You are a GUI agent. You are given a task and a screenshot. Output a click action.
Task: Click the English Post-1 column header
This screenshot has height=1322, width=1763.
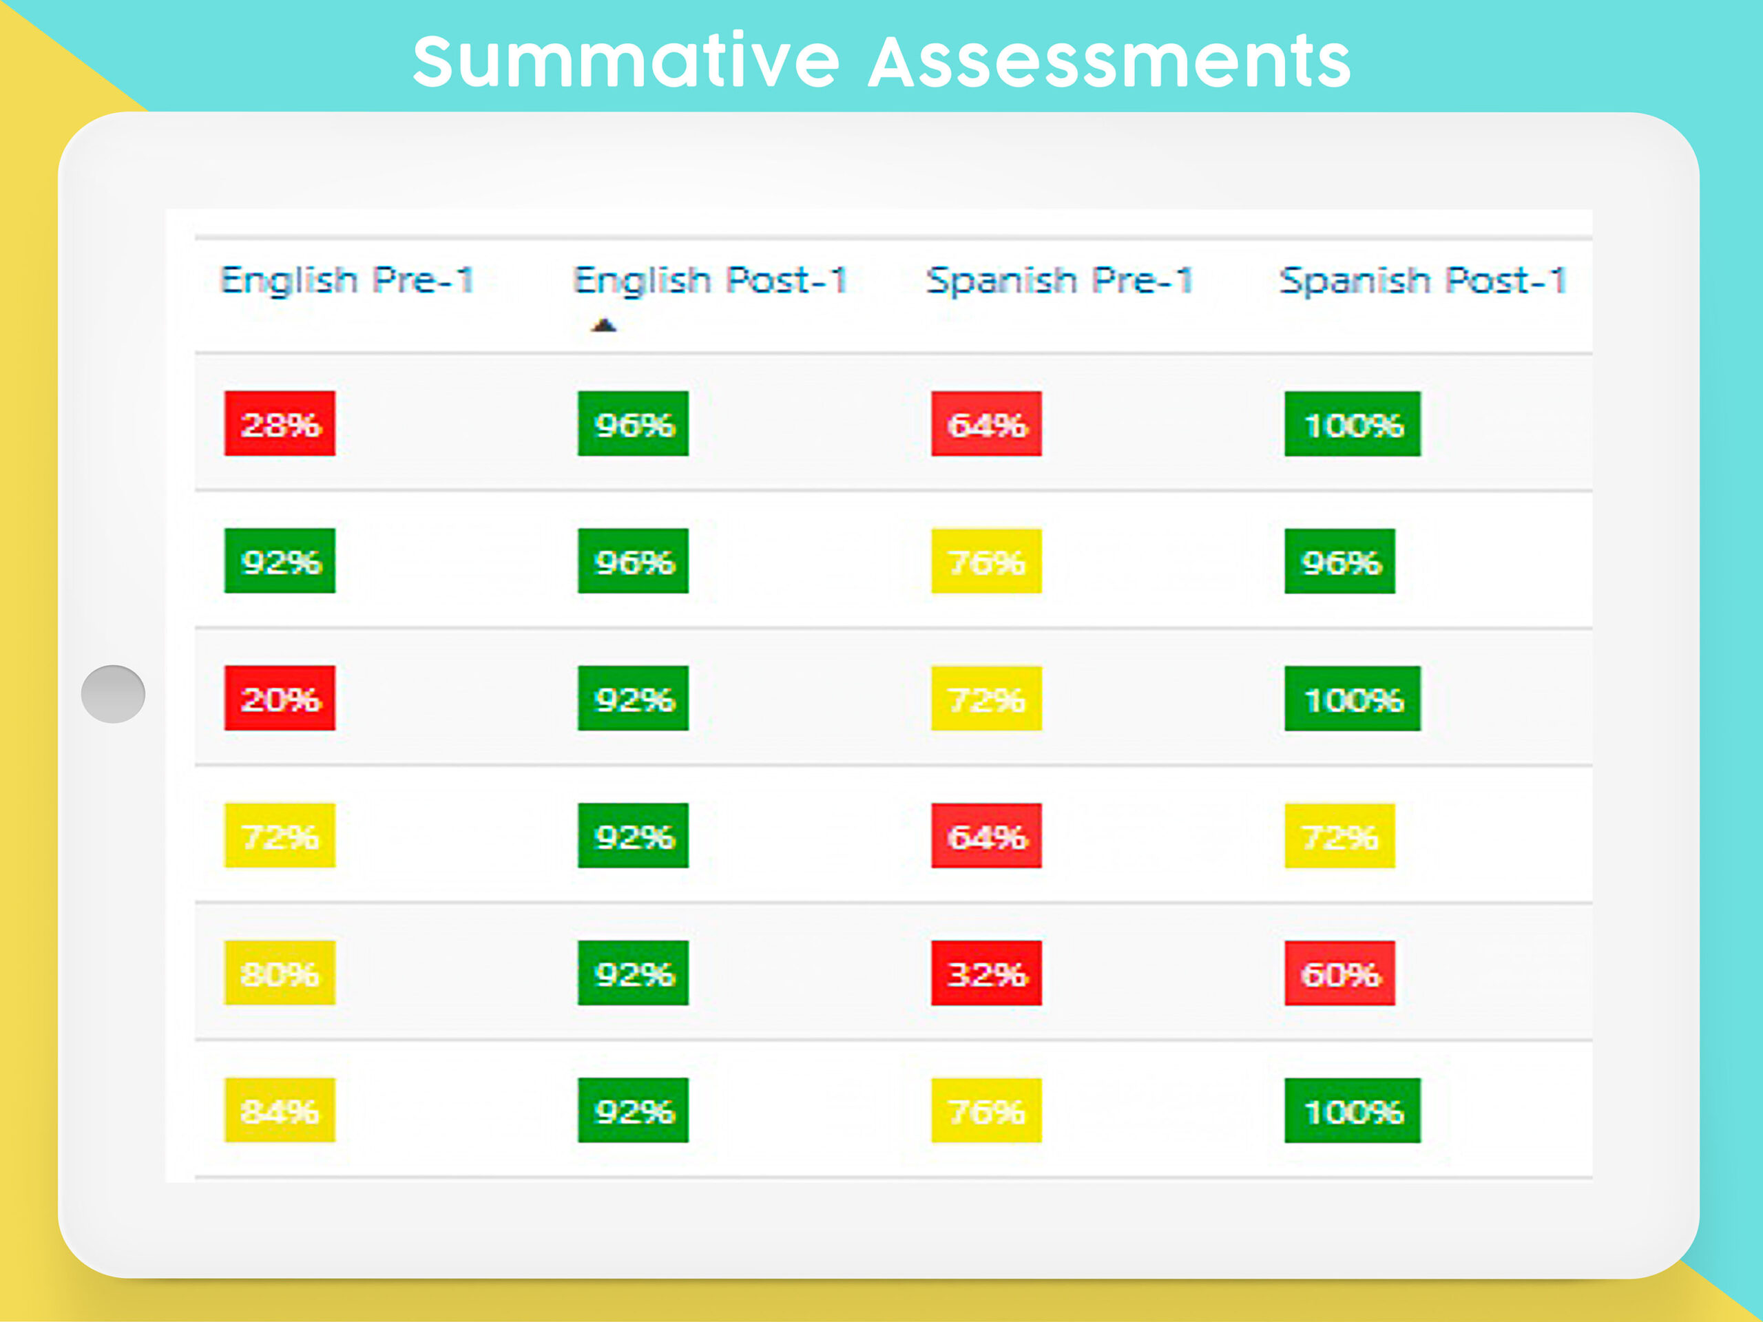coord(709,280)
